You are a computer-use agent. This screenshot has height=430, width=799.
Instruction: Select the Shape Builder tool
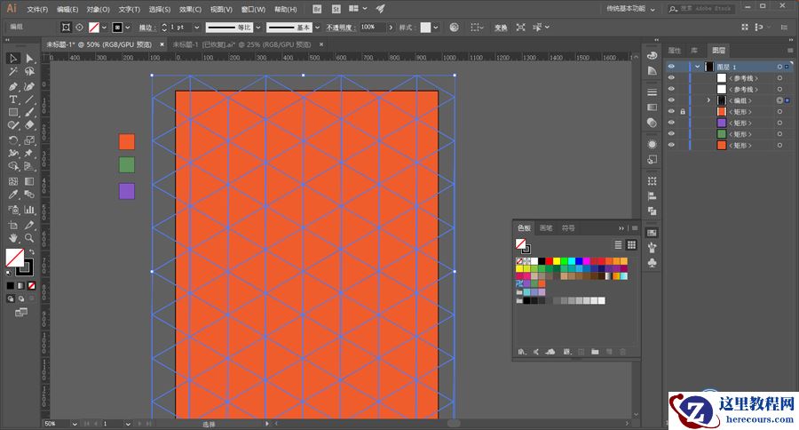point(13,166)
